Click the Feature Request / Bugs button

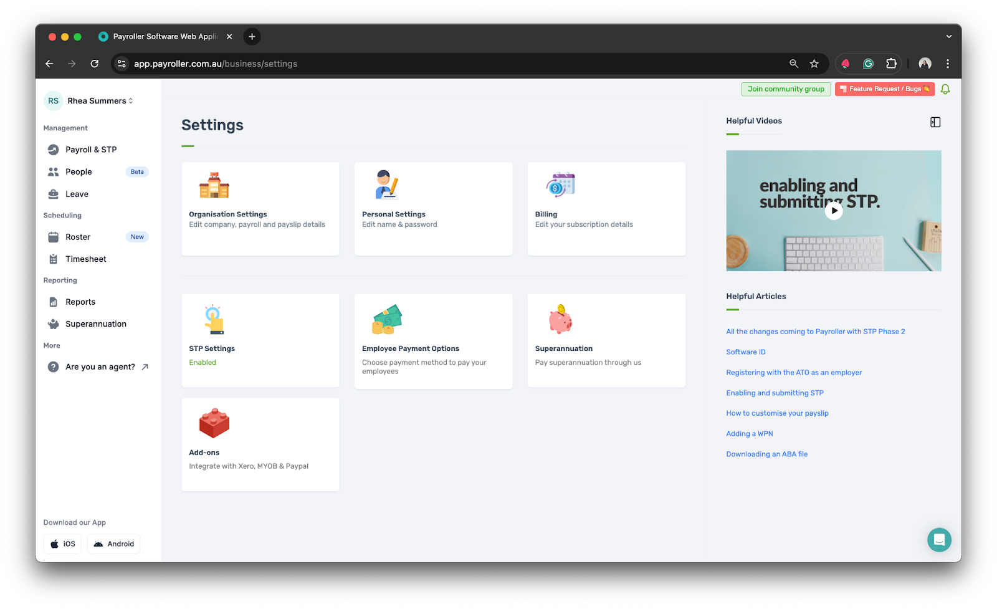tap(885, 89)
